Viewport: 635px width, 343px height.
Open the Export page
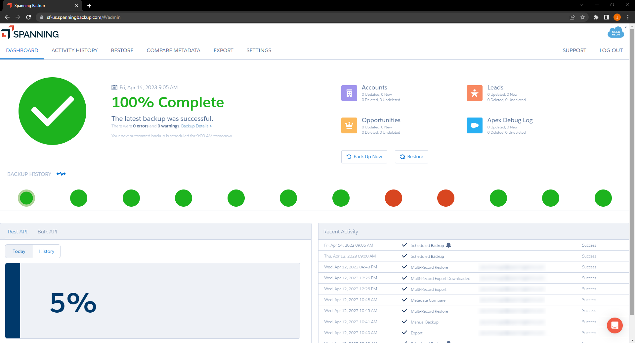coord(223,51)
